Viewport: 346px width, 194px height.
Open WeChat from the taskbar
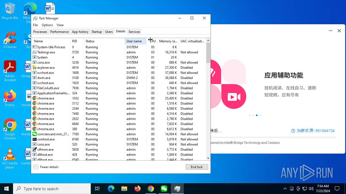pyautogui.click(x=164, y=189)
